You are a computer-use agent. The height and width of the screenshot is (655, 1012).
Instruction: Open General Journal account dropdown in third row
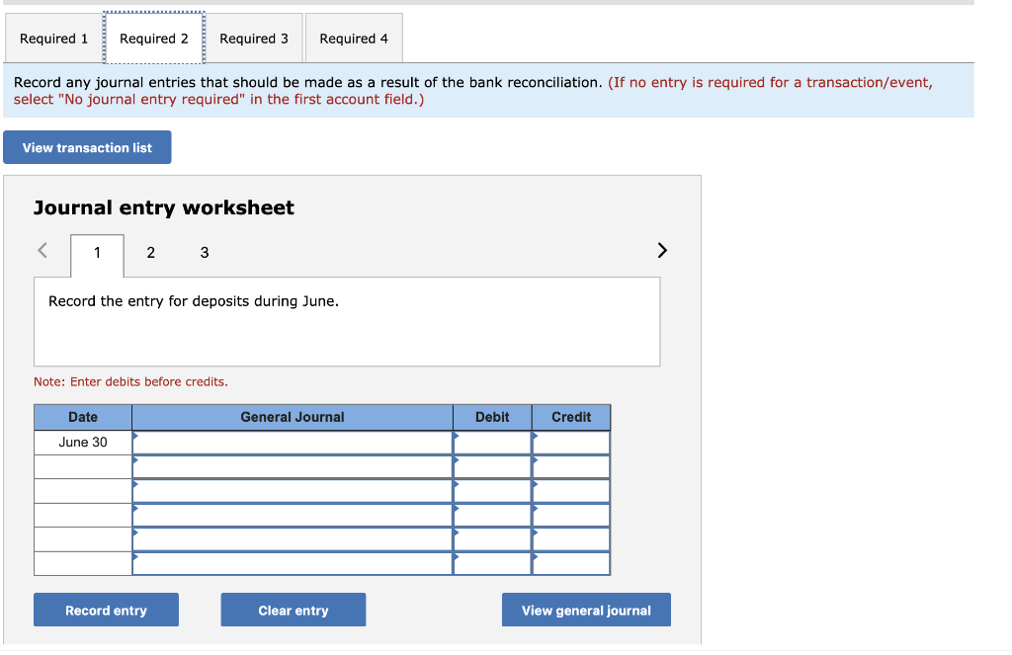[293, 491]
